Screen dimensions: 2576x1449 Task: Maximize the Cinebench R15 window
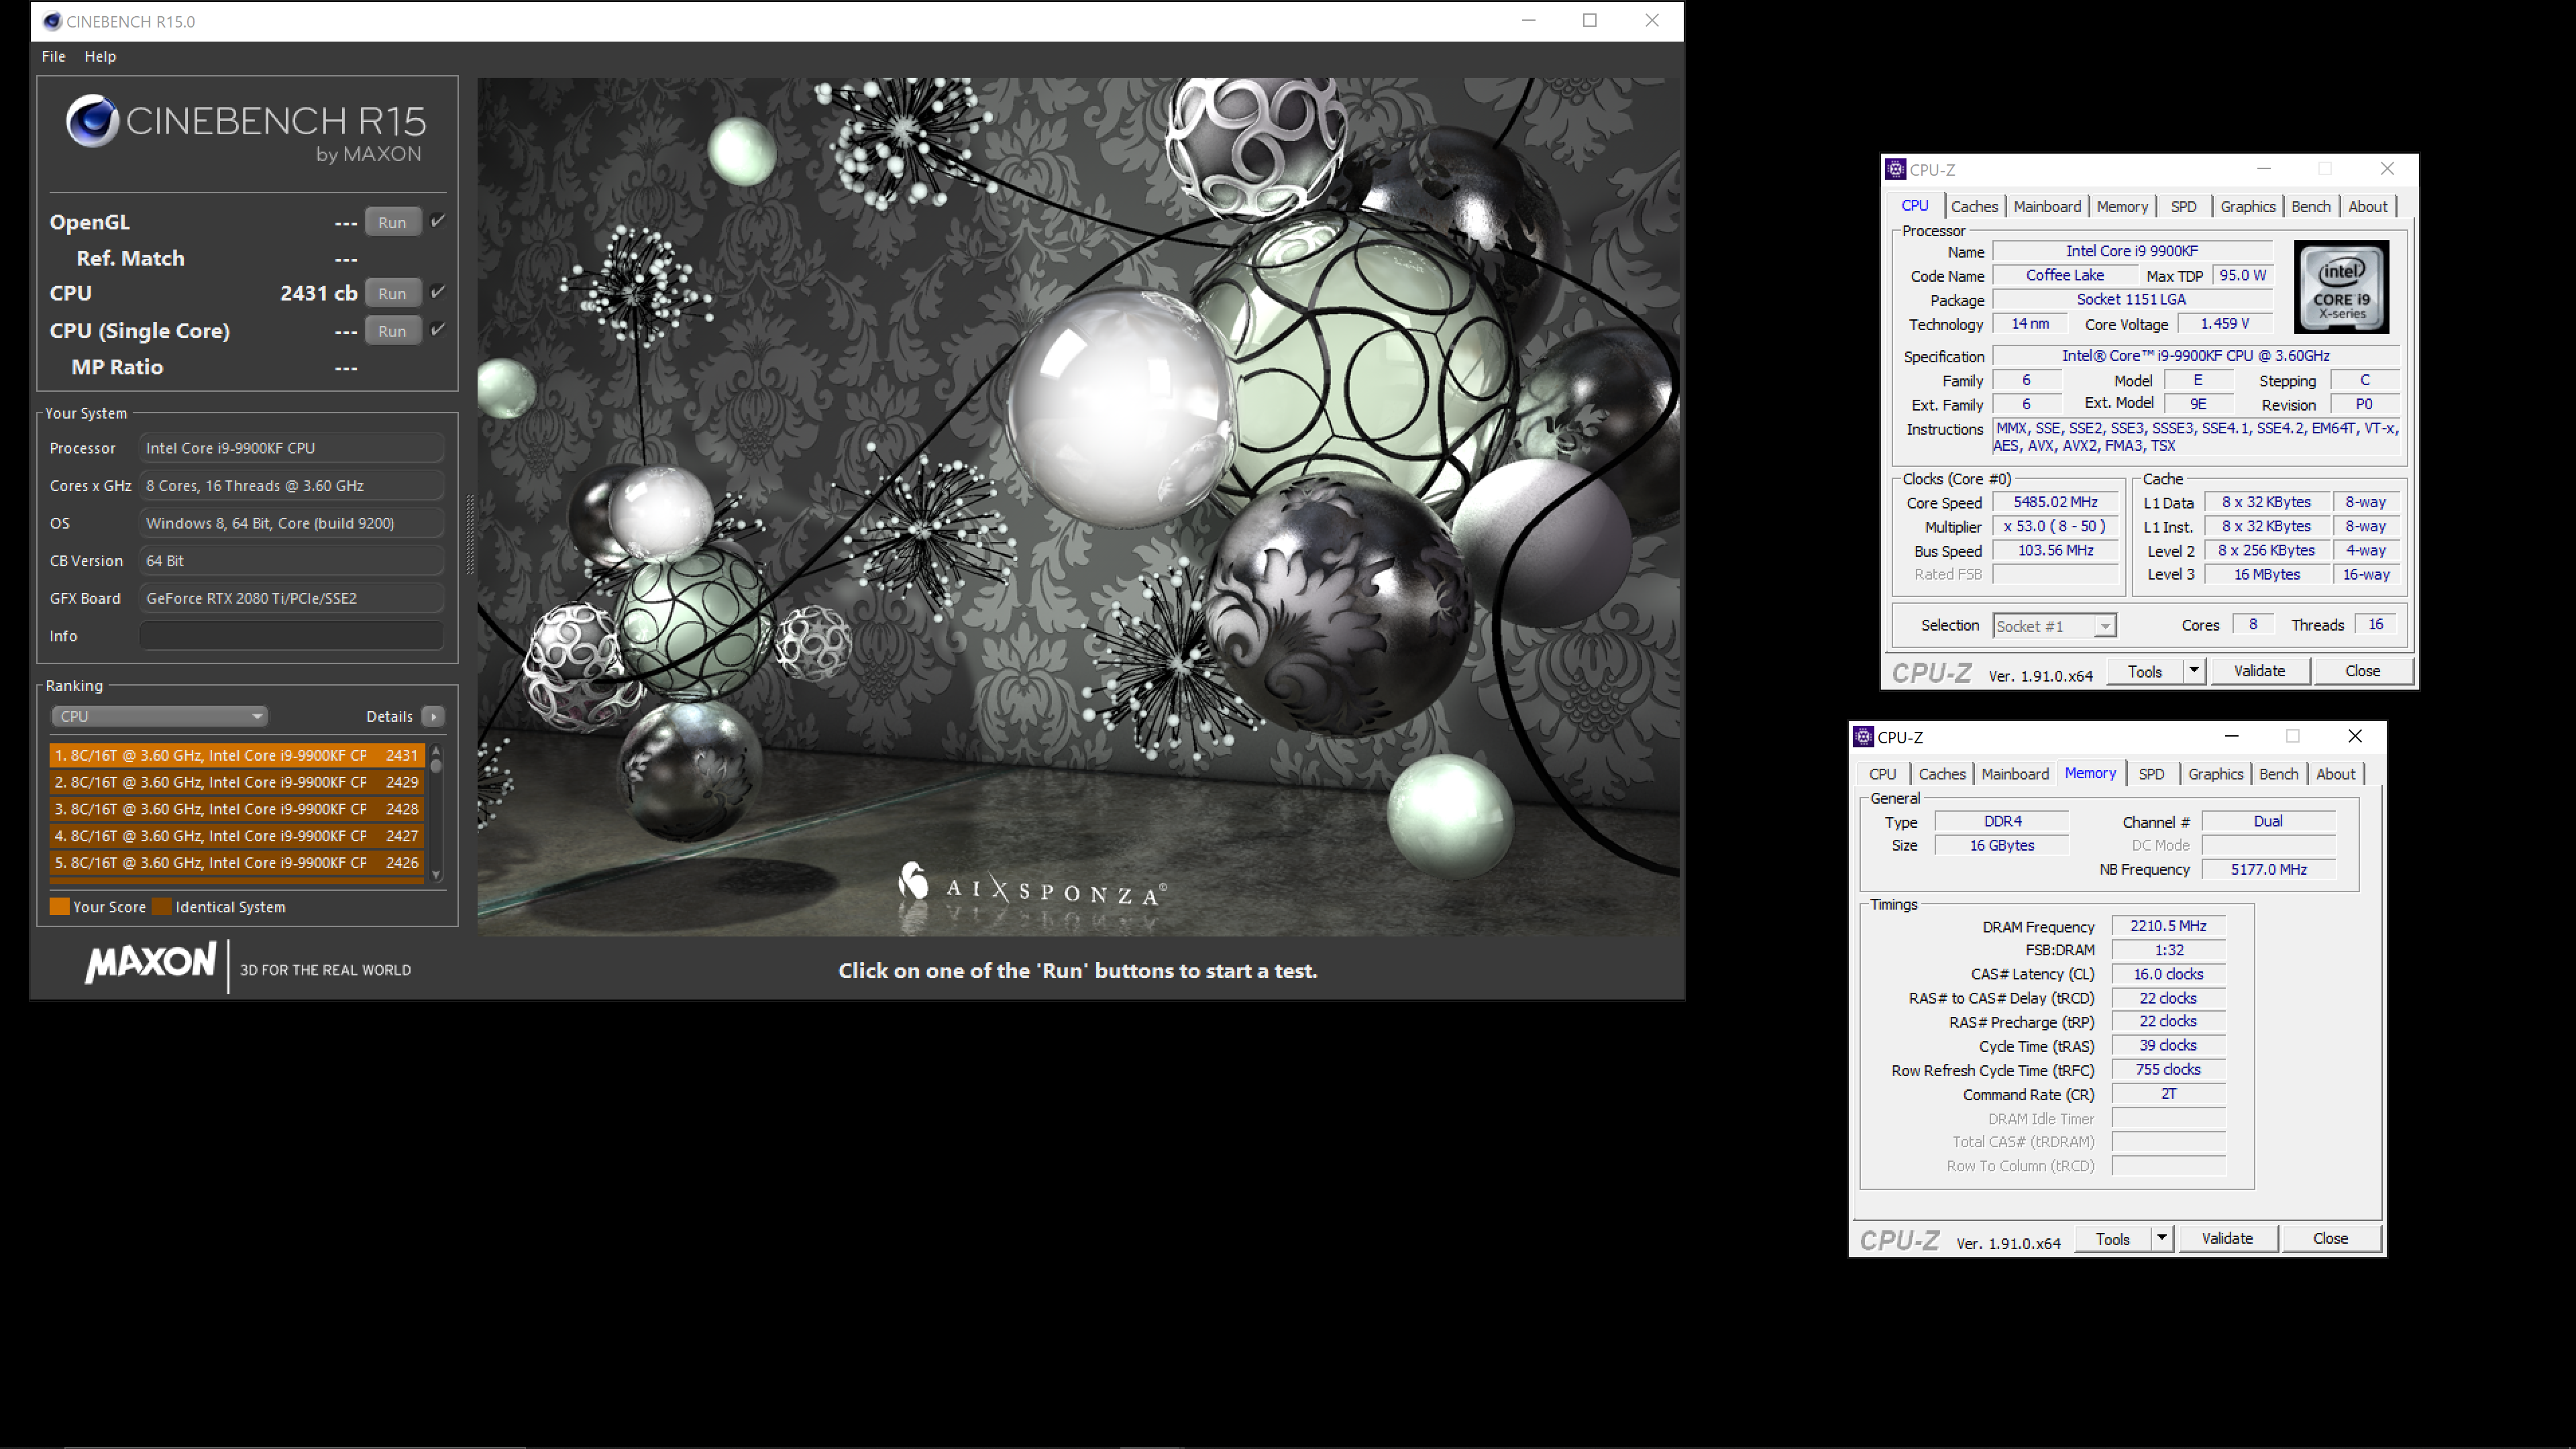pos(1590,20)
